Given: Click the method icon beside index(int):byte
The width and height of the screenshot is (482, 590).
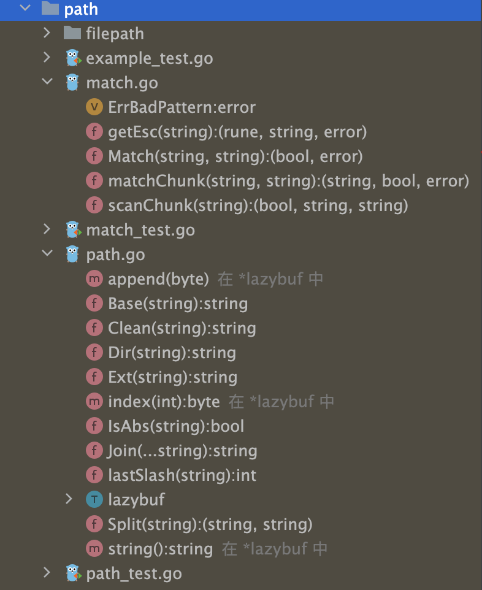Looking at the screenshot, I should (94, 402).
